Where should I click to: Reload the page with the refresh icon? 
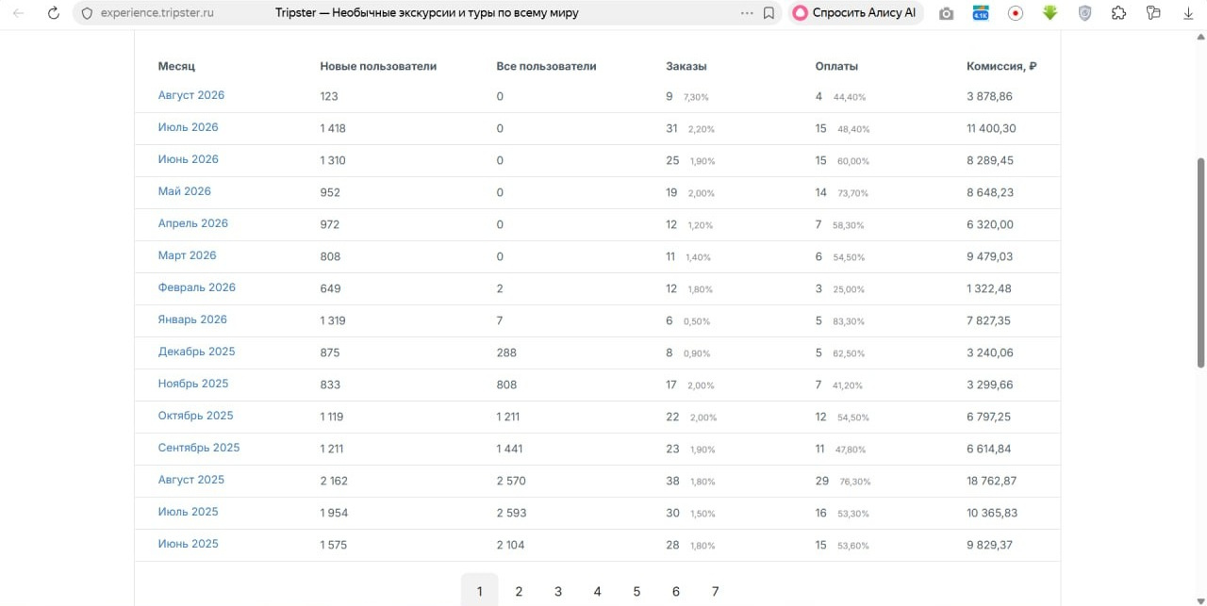(x=54, y=13)
